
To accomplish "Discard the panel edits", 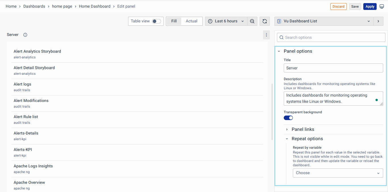I will pyautogui.click(x=338, y=6).
